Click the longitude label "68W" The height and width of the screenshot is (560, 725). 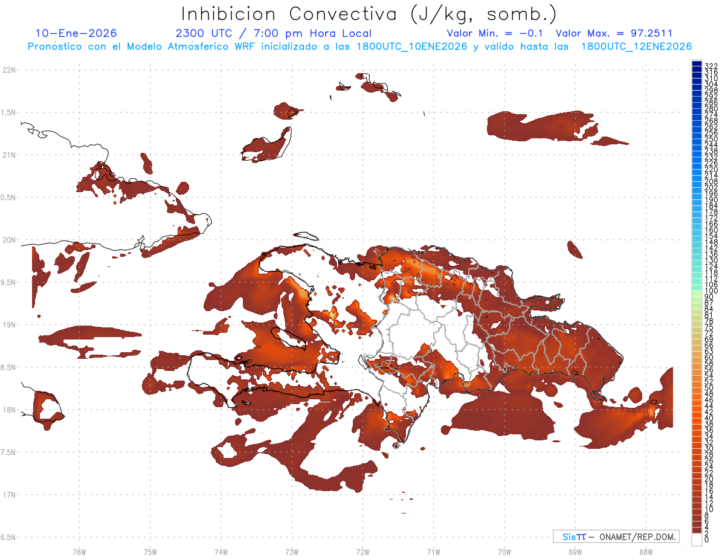[645, 552]
